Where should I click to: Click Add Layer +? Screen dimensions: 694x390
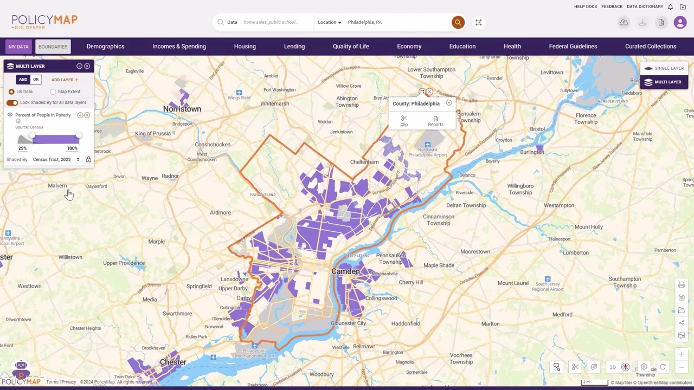pyautogui.click(x=65, y=80)
